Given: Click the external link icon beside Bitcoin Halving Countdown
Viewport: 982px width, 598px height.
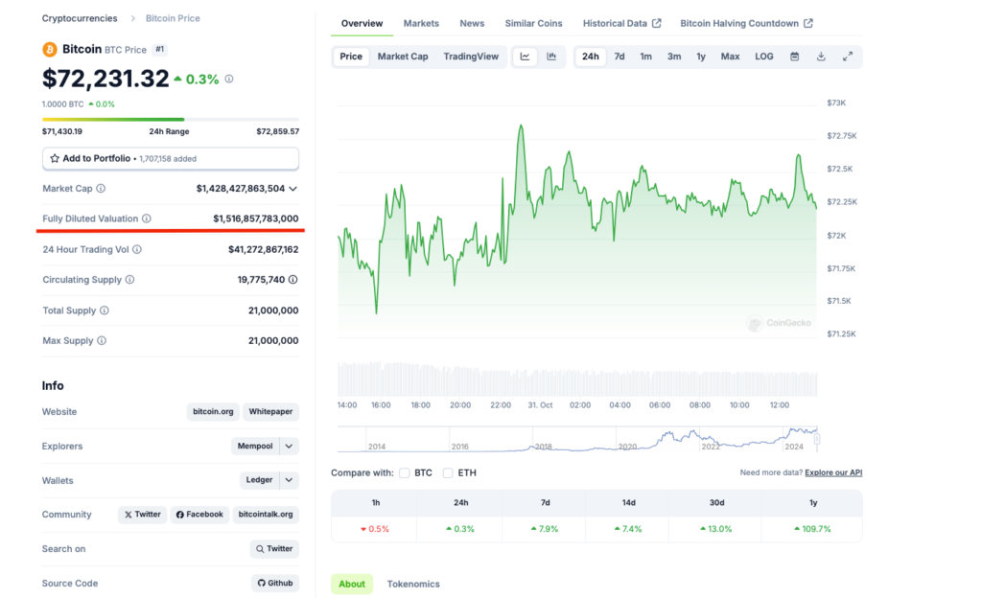Looking at the screenshot, I should coord(808,23).
